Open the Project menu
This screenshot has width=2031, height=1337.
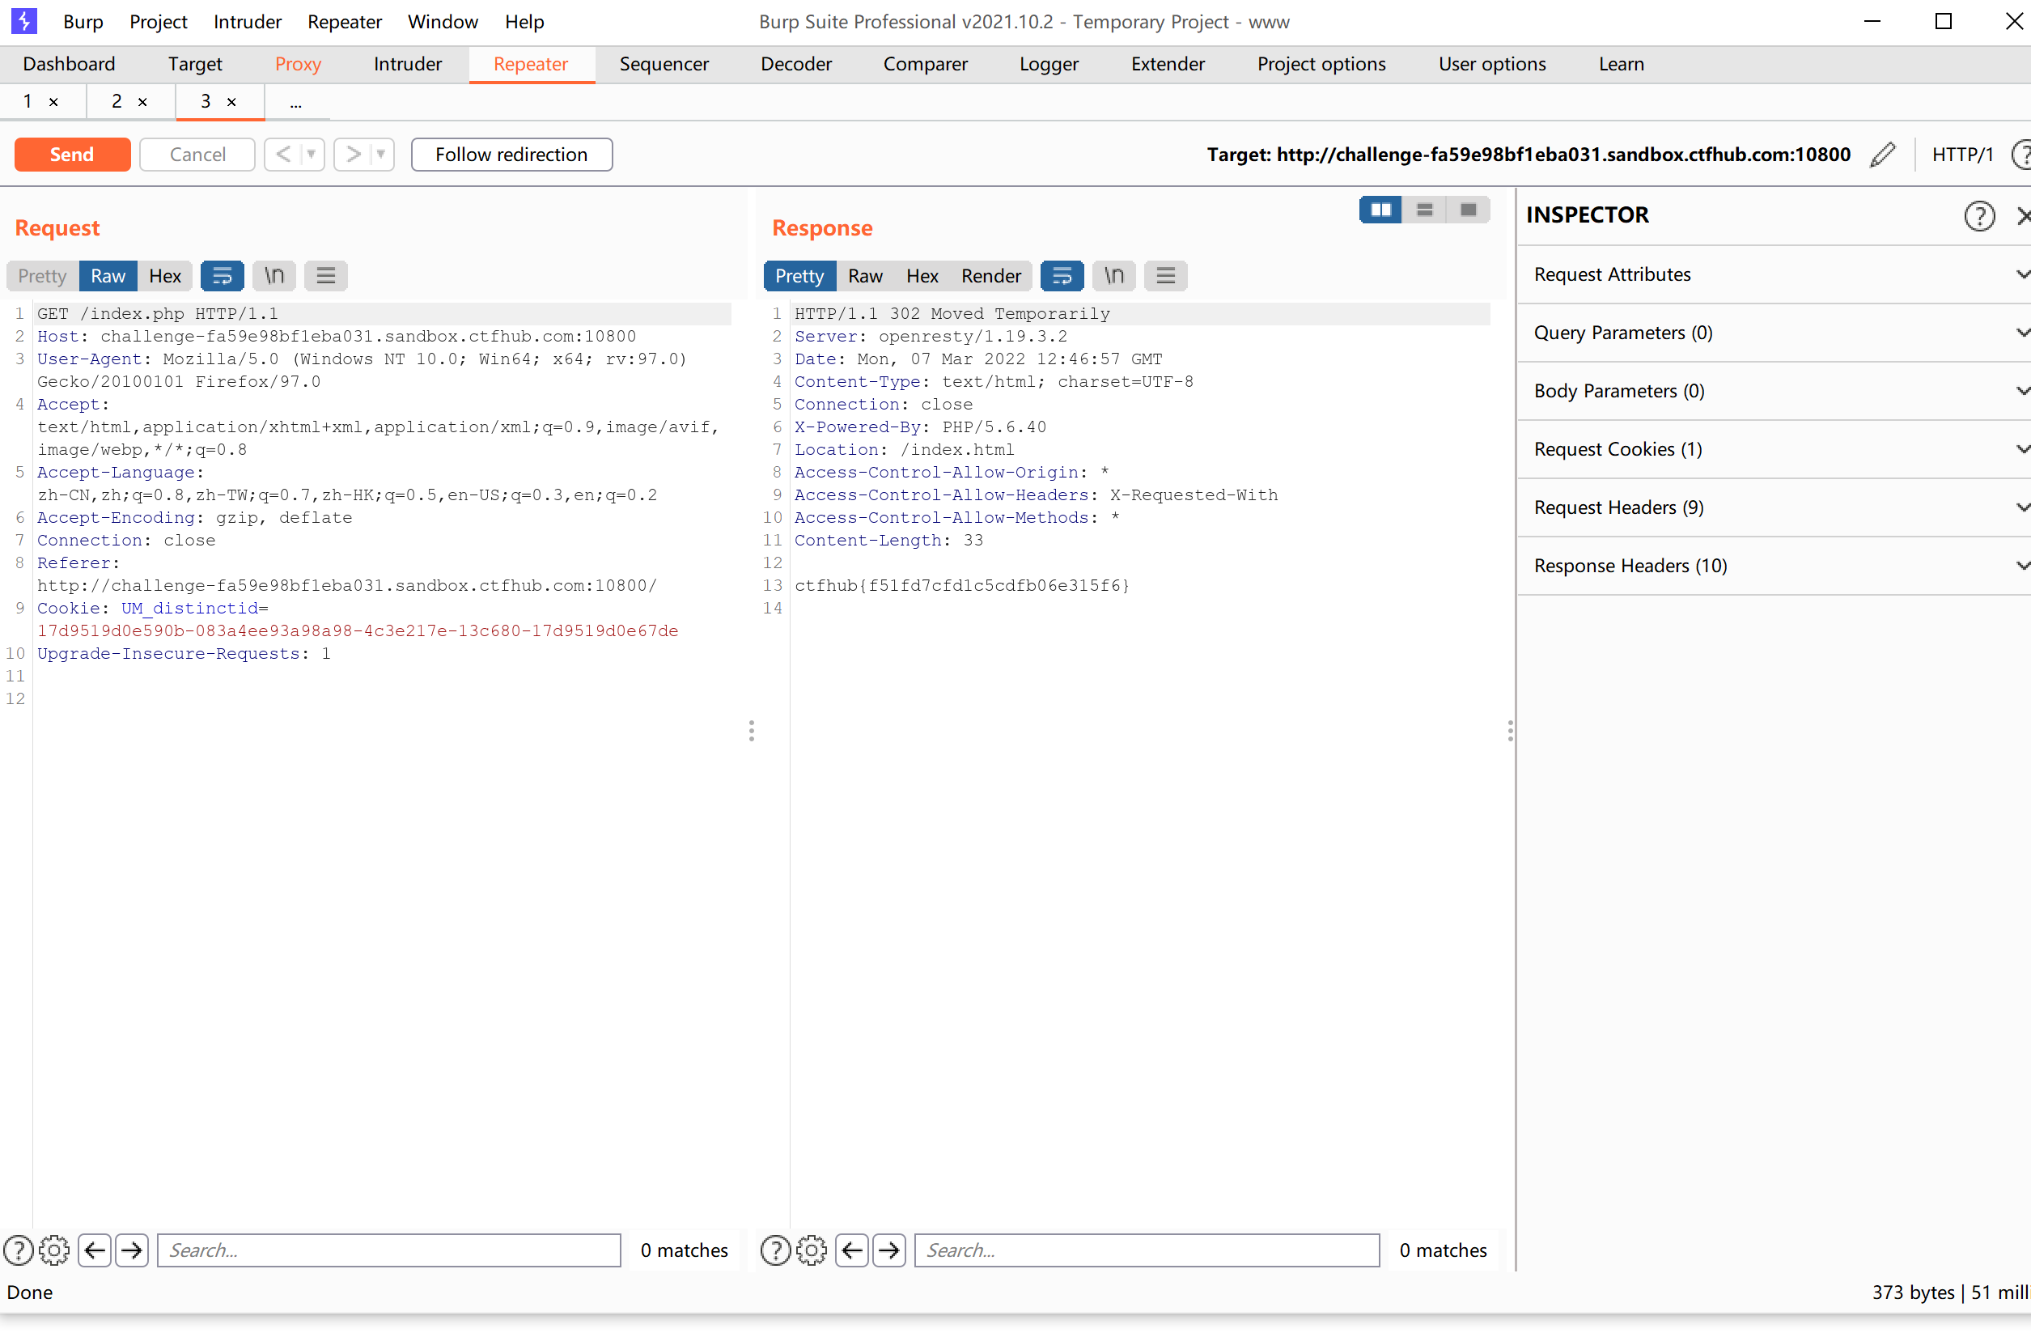158,21
